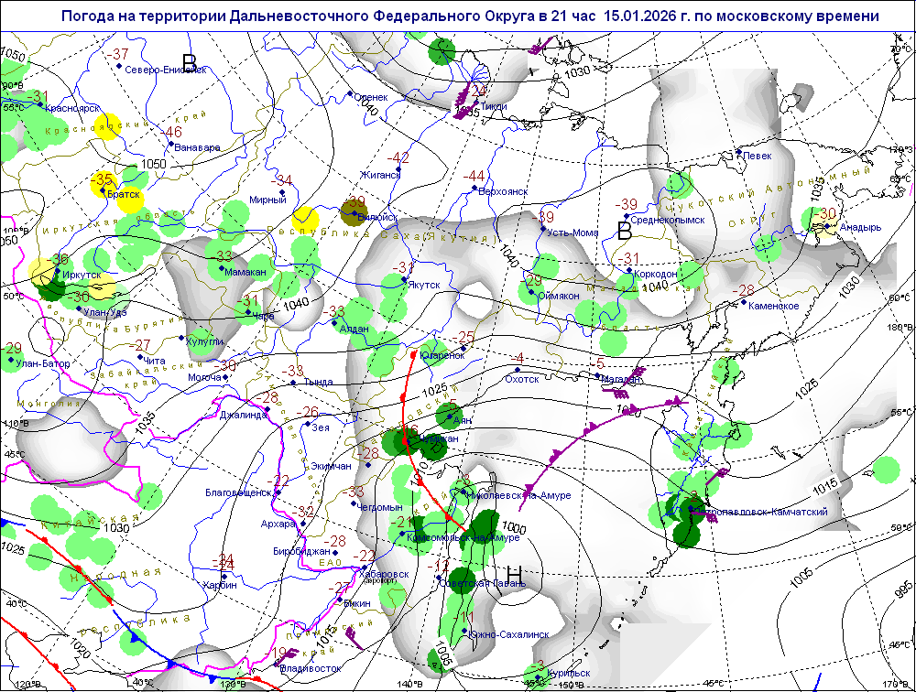Screen dimensions: 916x692
Task: Click the Петропавловск-Камчатский station marker
Action: tap(691, 509)
